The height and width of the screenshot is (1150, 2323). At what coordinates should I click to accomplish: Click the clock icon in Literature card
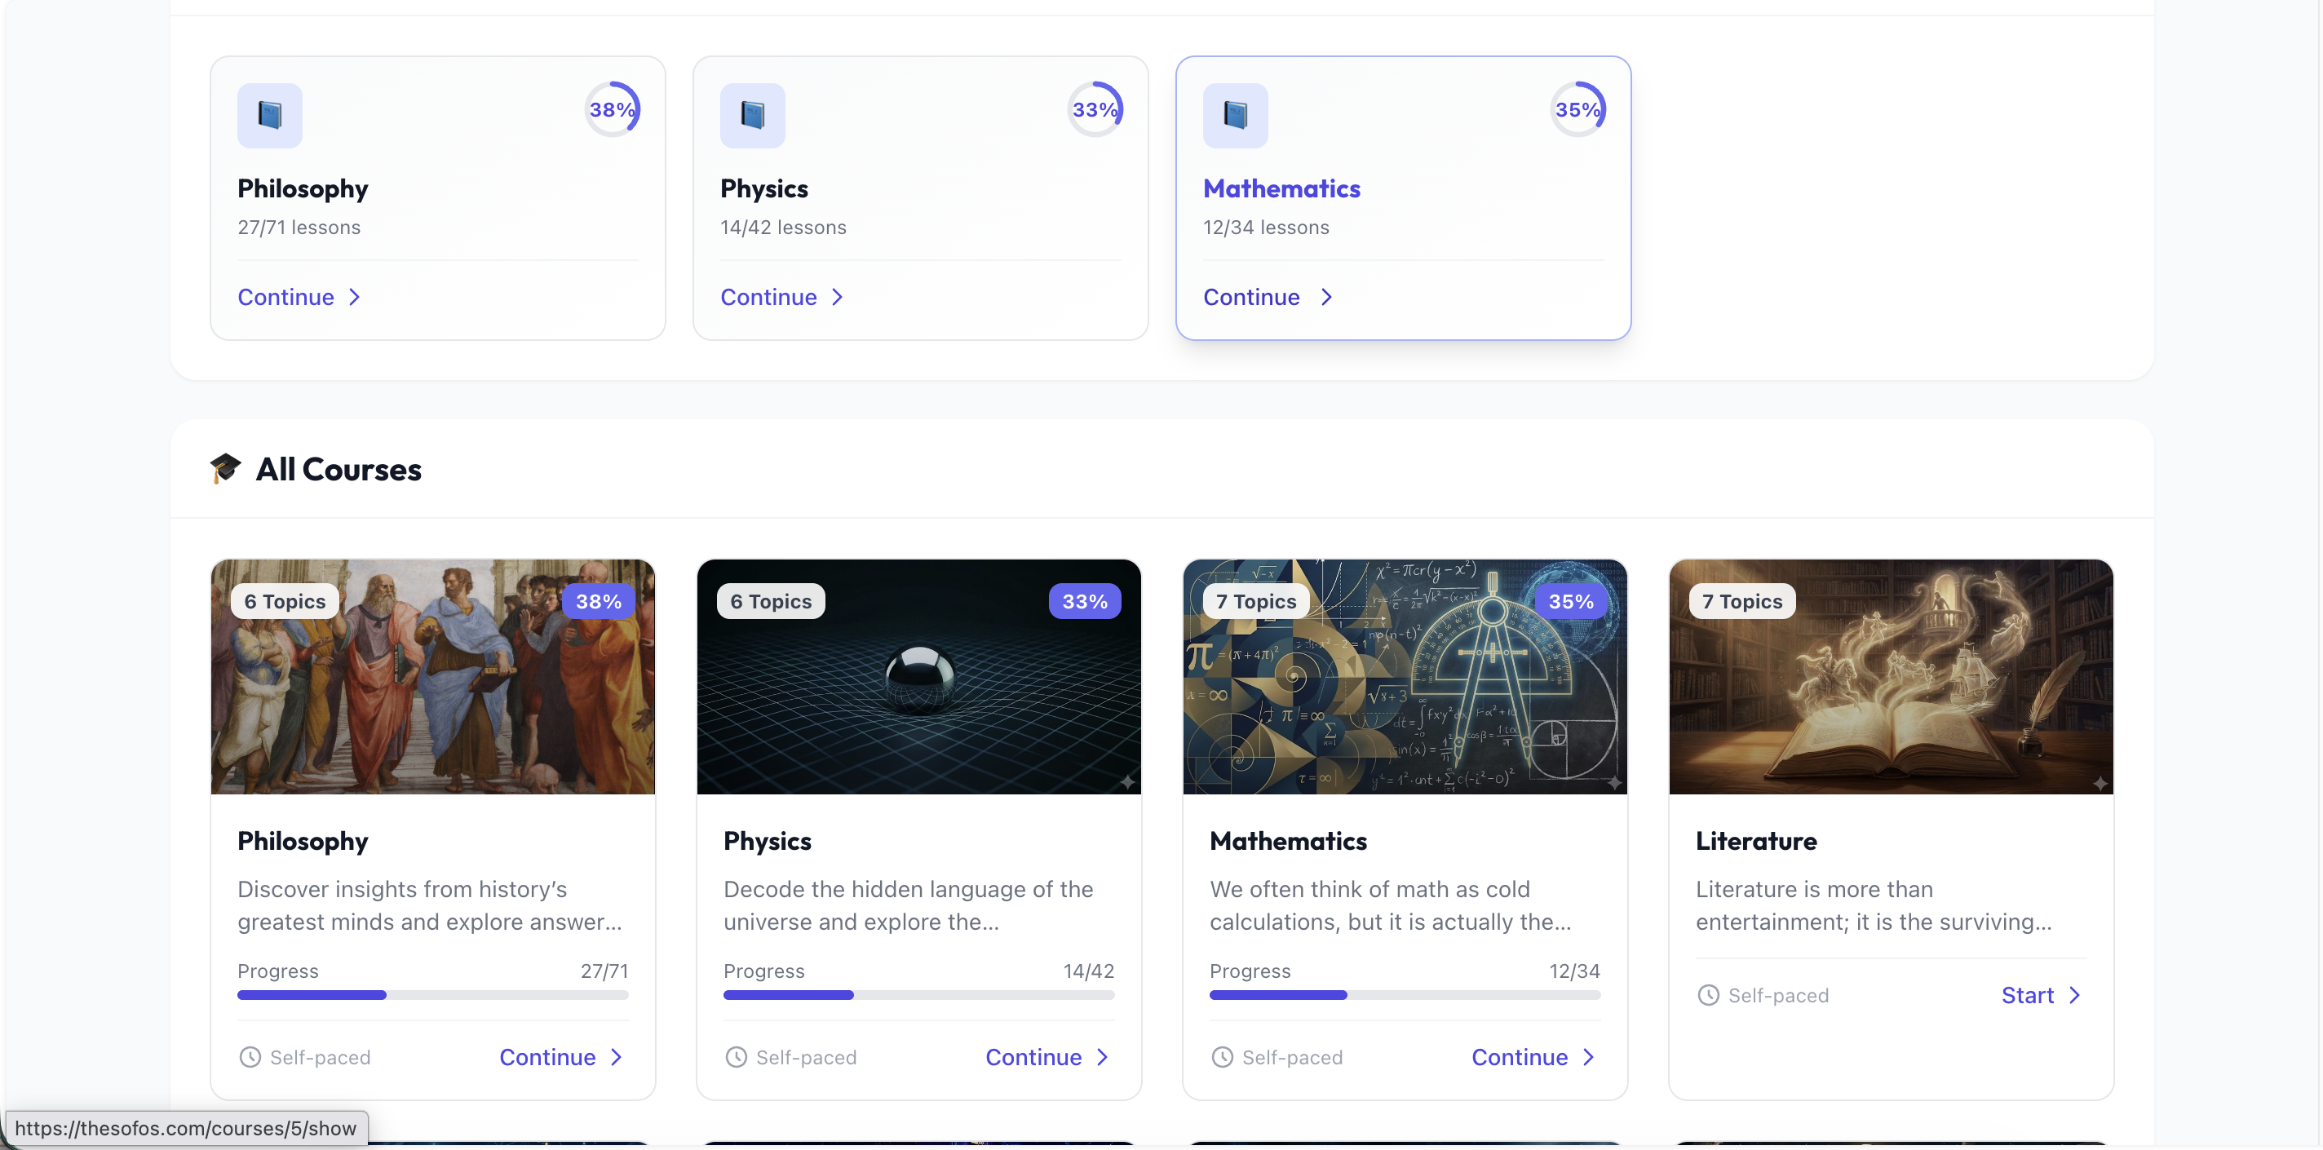1708,995
